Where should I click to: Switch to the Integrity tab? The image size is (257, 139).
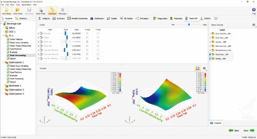(x=44, y=19)
